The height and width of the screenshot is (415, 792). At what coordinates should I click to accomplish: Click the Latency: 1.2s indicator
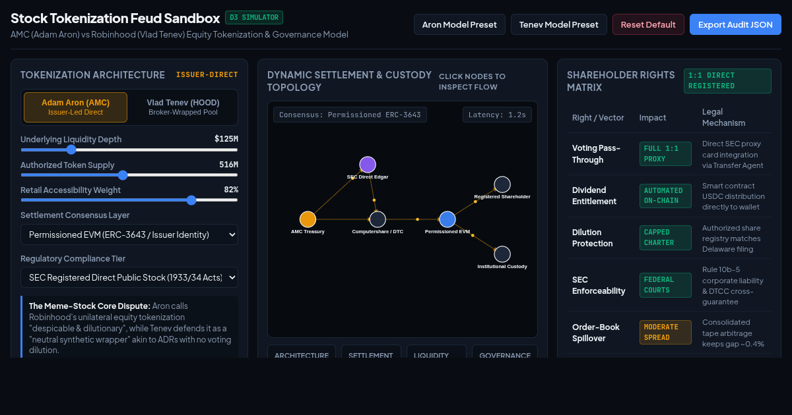click(497, 115)
